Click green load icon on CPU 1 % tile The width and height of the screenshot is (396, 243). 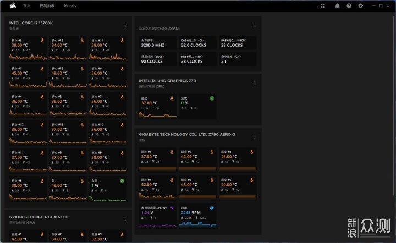[122, 181]
